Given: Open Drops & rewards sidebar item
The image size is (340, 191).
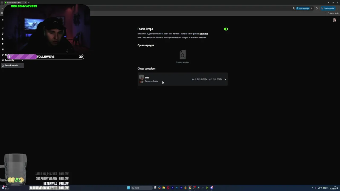Looking at the screenshot, I should click(12, 66).
